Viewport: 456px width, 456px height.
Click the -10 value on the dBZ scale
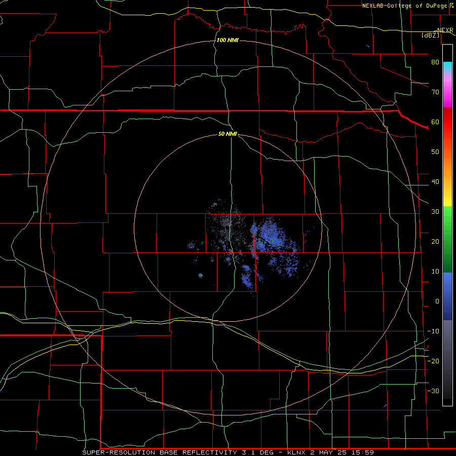(433, 331)
